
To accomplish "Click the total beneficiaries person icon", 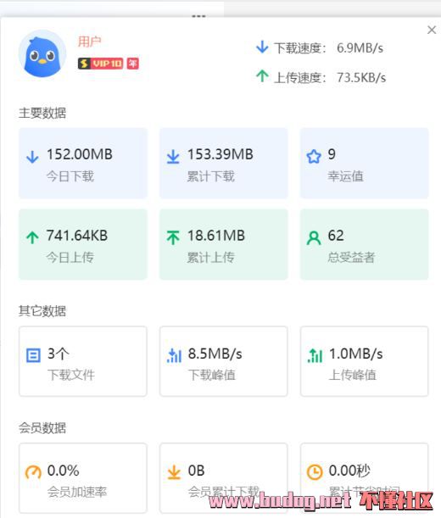I will coord(314,238).
